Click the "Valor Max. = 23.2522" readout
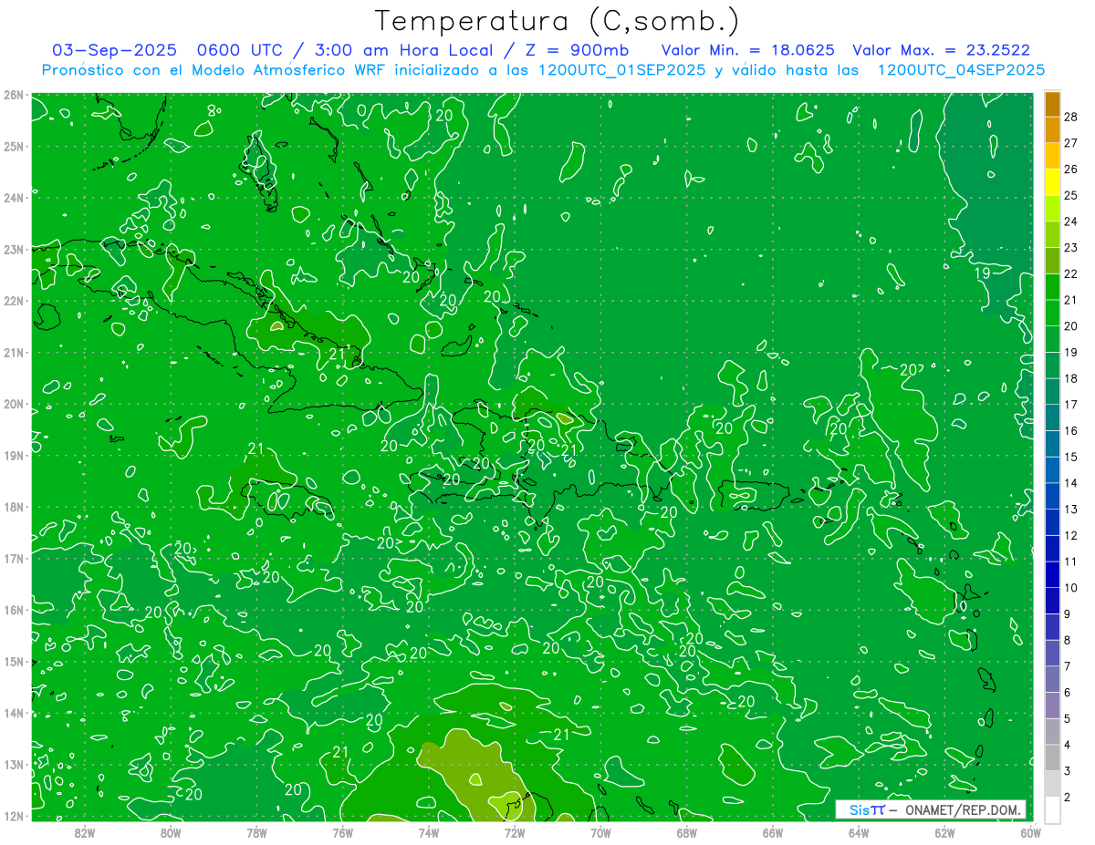 click(941, 50)
